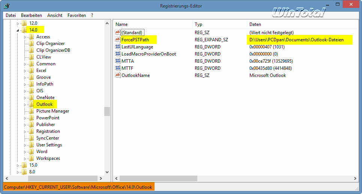Expand the 12.0 registry key
Image resolution: width=362 pixels, height=194 pixels.
18,23
